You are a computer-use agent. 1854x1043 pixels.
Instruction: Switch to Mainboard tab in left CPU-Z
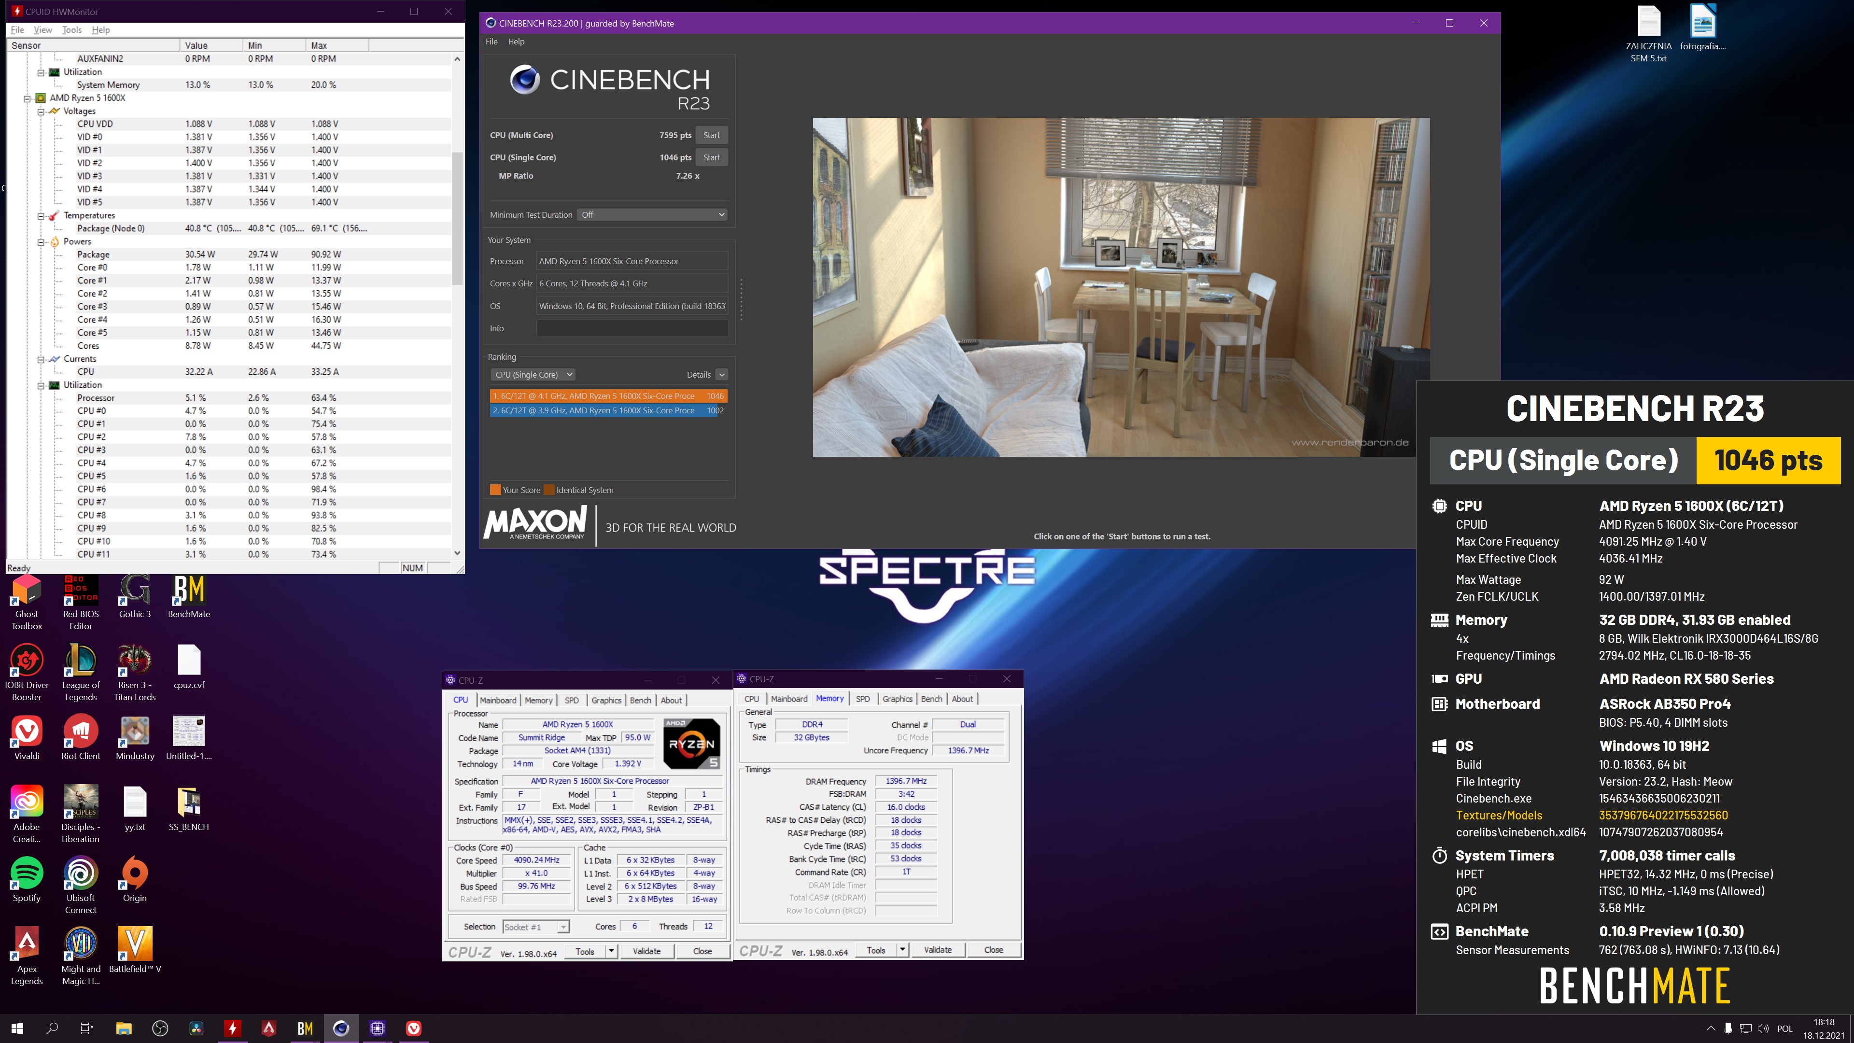498,700
